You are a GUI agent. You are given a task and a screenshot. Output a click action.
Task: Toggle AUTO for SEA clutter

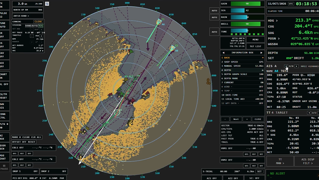tap(214, 10)
